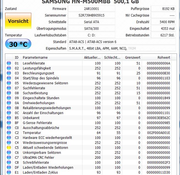Click the status icon for Rekalibrierungswiederholungen
180x175 pixels.
coord(9,108)
